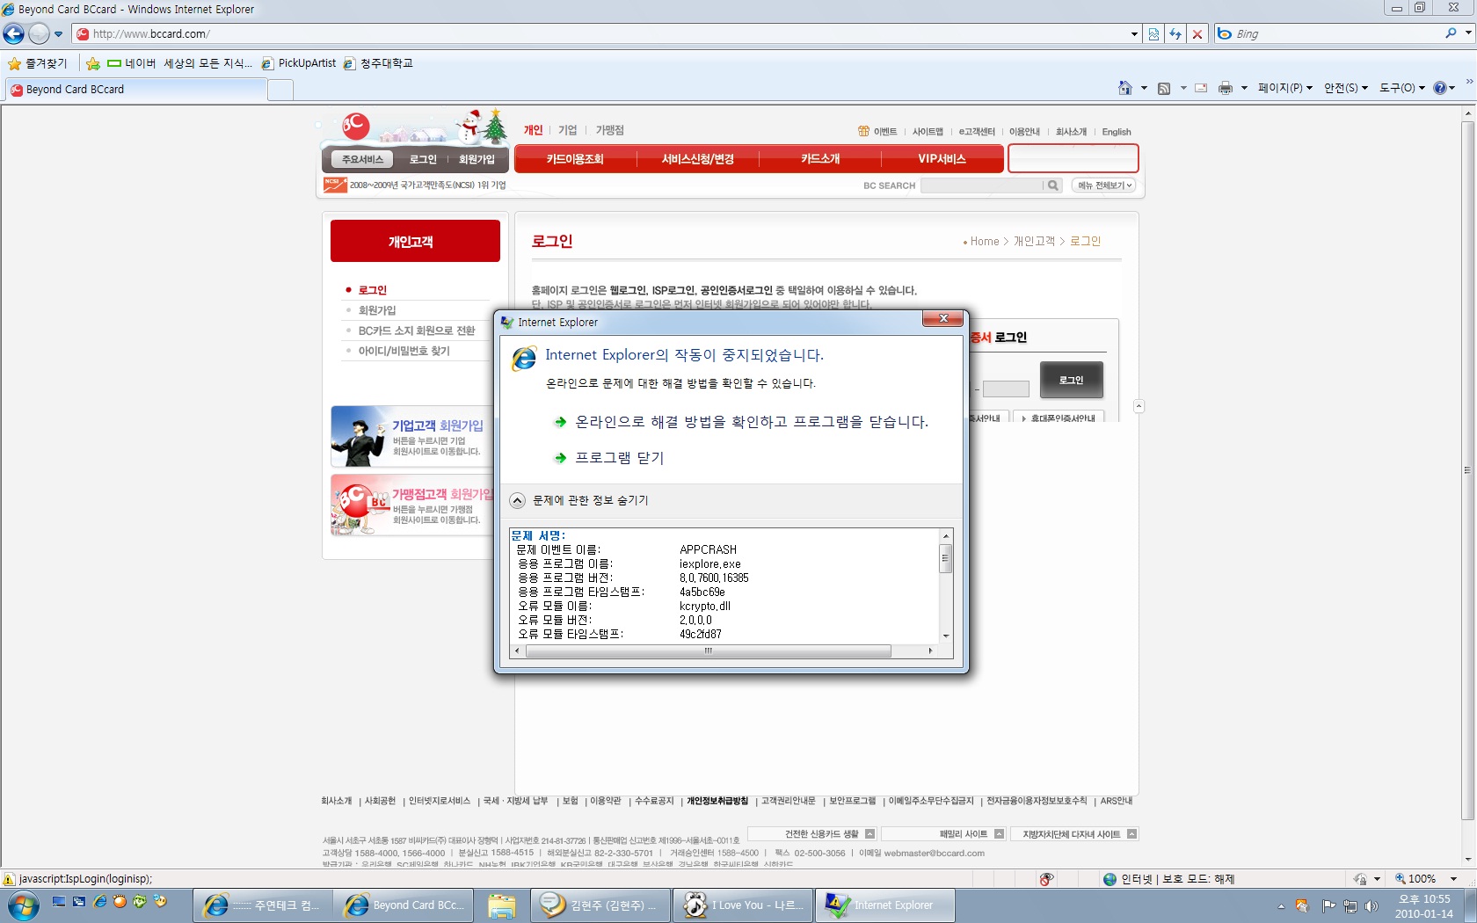Open recent pages dropdown next to Forward
The image size is (1477, 923).
point(59,34)
